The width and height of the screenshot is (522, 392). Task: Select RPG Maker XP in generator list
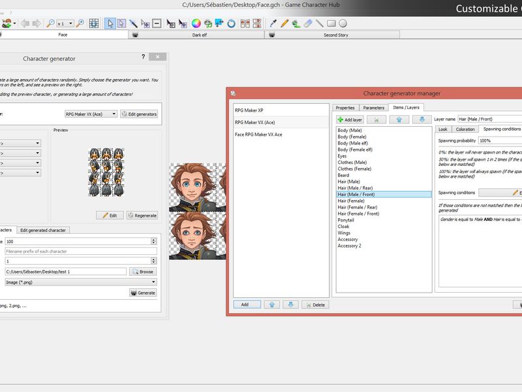[x=281, y=110]
